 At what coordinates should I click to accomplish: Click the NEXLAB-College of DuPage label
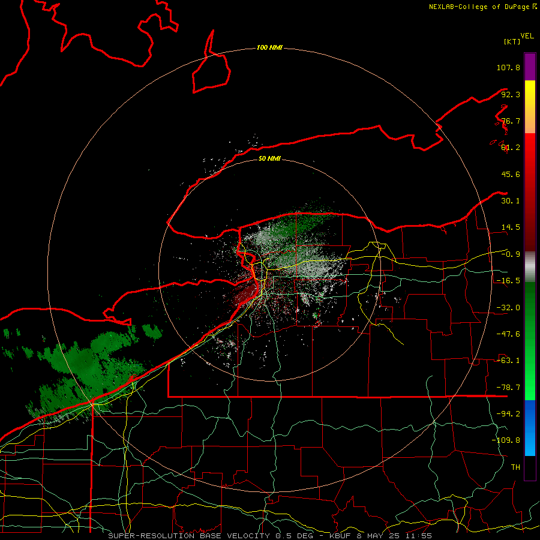(482, 7)
